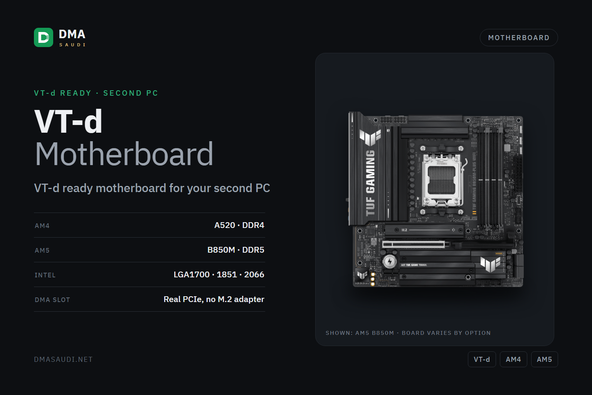Click the DMA SLOT spec row label
Image resolution: width=592 pixels, height=395 pixels.
[52, 300]
